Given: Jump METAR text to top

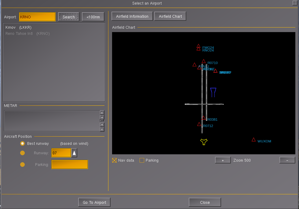Looking at the screenshot, I should (102, 113).
